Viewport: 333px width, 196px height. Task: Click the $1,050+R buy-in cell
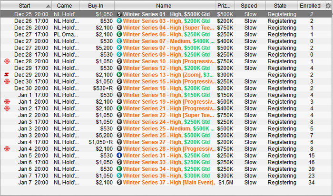(101, 142)
